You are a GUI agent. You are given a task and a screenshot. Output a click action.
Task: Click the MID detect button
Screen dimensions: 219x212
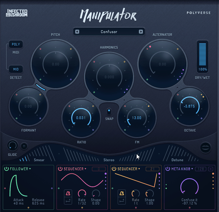coord(16,69)
